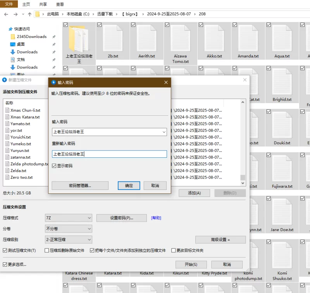Click the Quick Access star icon

[x=10, y=29]
